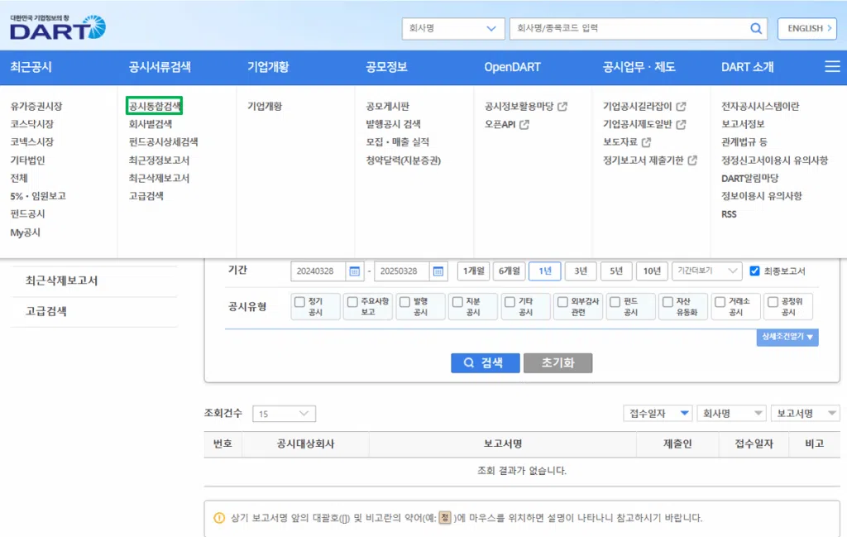Open the 조회건수 count dropdown showing 15
Screen dimensions: 847x537
tap(284, 413)
